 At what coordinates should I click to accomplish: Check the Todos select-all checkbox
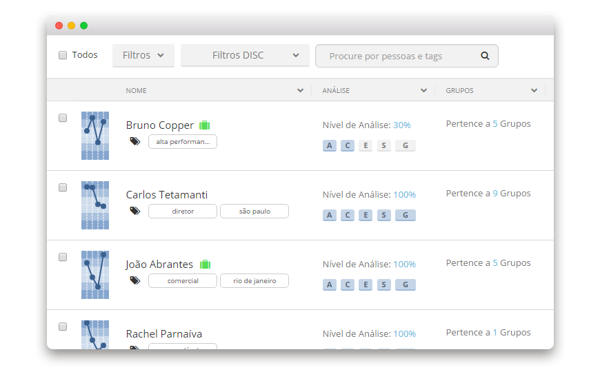[x=63, y=55]
